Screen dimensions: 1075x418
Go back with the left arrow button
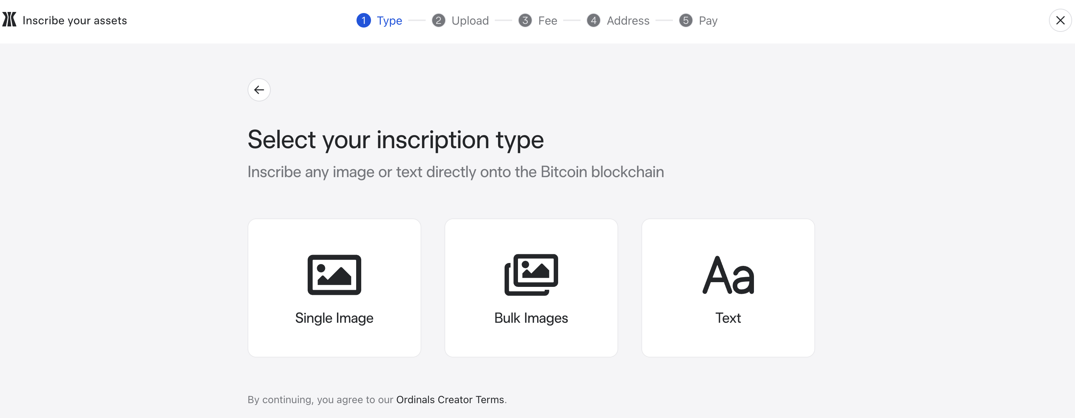pyautogui.click(x=259, y=90)
